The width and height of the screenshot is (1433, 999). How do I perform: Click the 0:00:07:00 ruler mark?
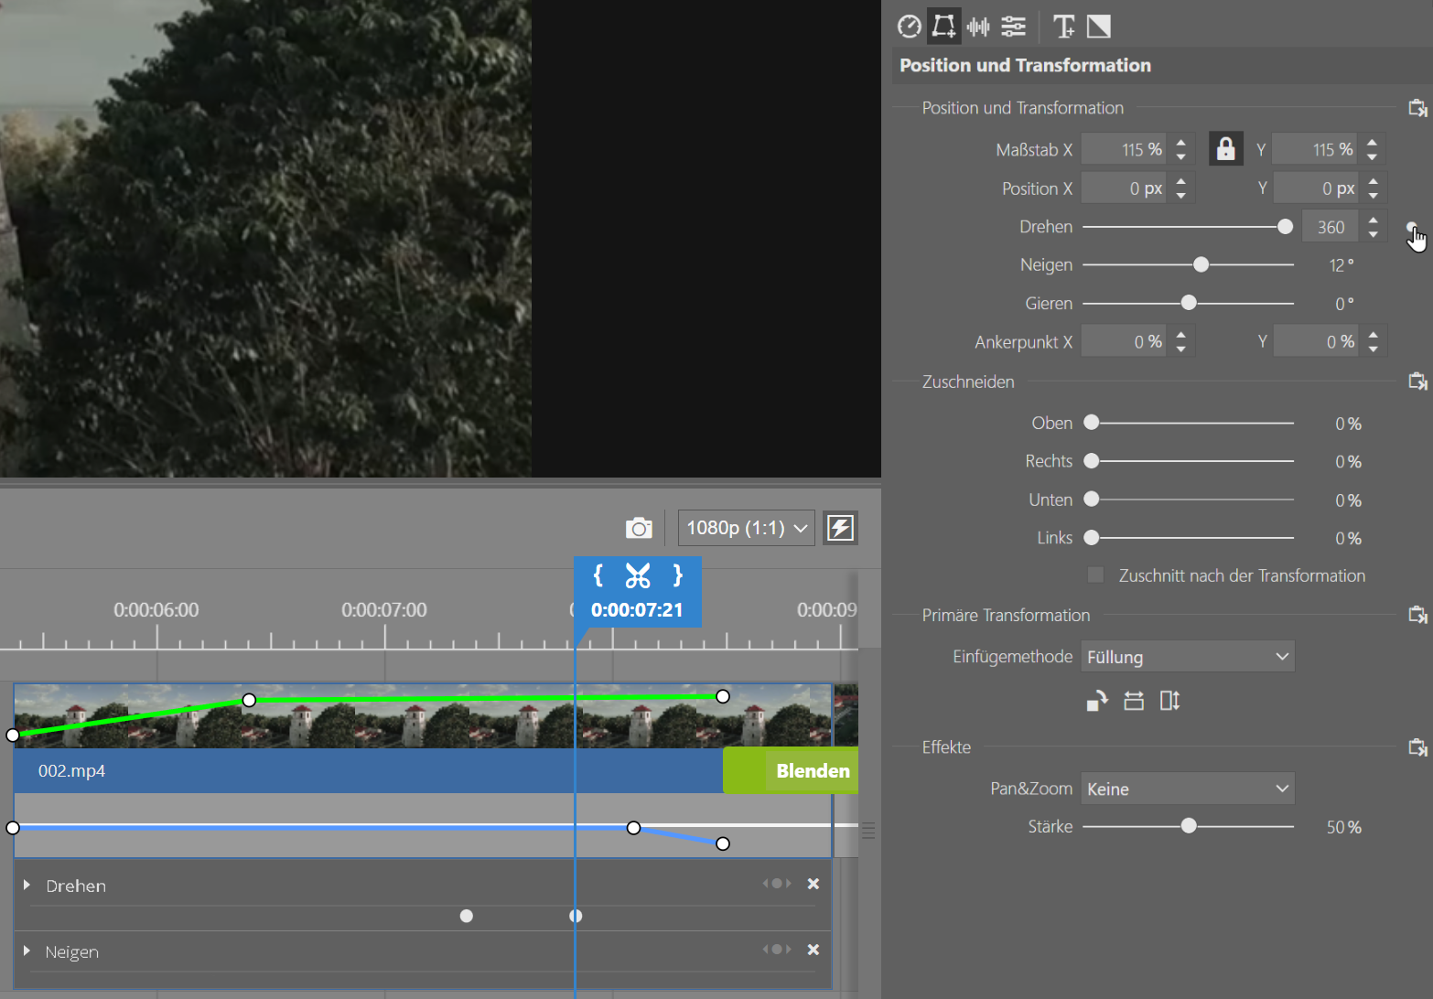384,609
